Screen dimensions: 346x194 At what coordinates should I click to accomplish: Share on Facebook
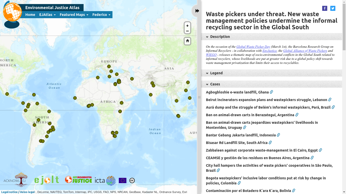point(324,8)
